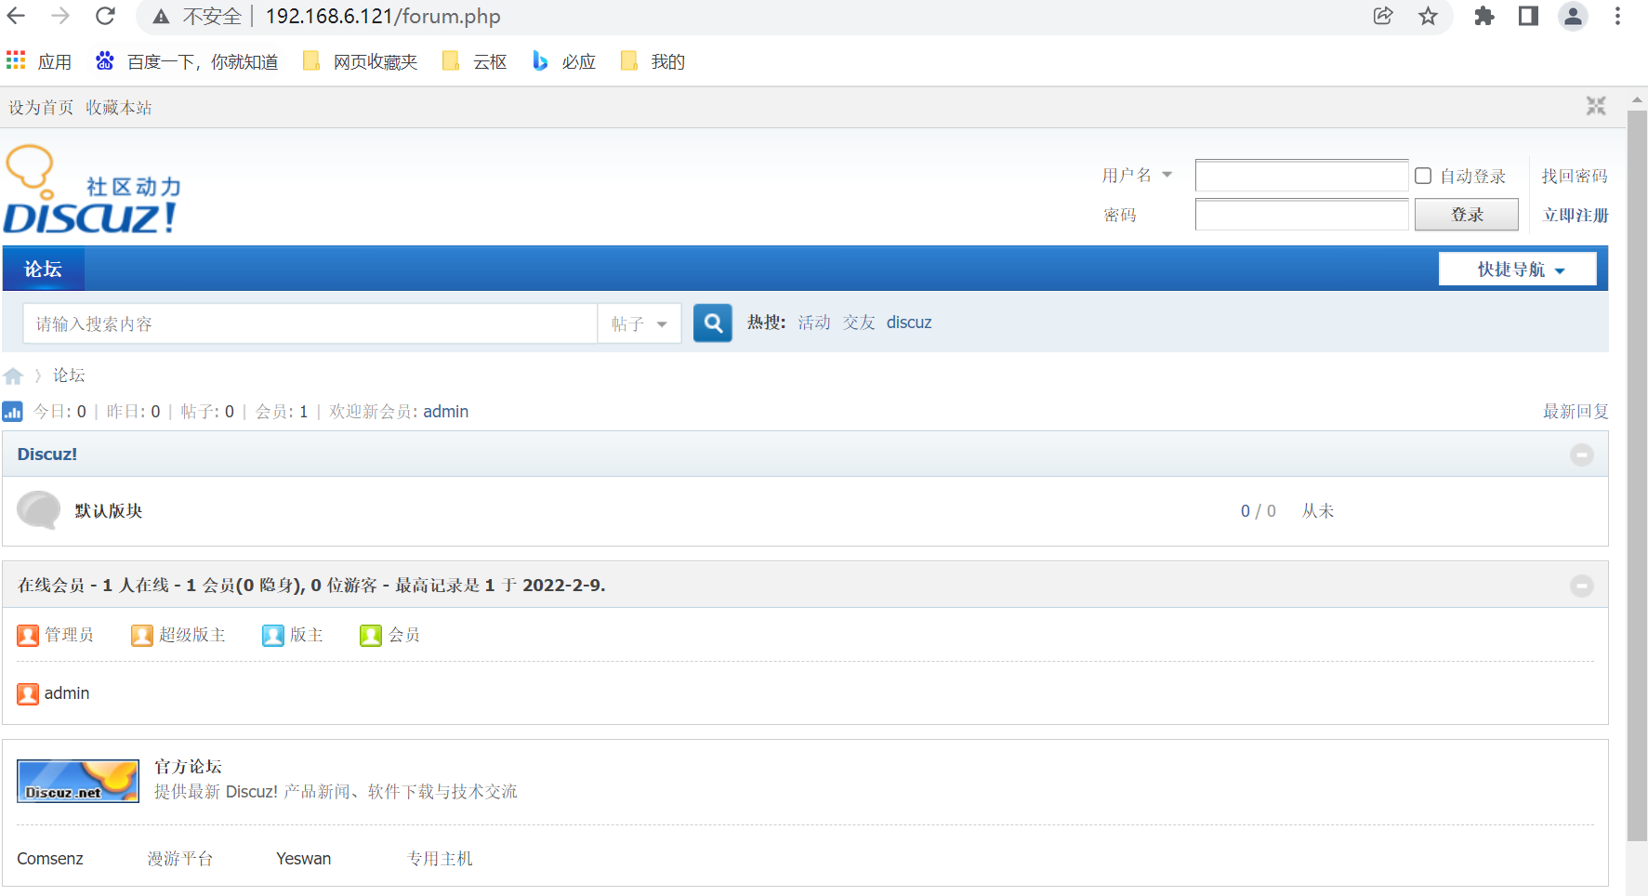Click the not-secure warning triangle icon

[161, 17]
